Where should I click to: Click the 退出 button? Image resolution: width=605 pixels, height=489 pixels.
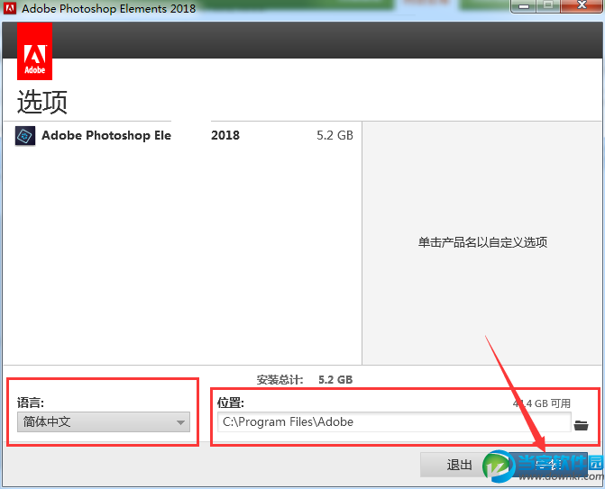coord(460,465)
